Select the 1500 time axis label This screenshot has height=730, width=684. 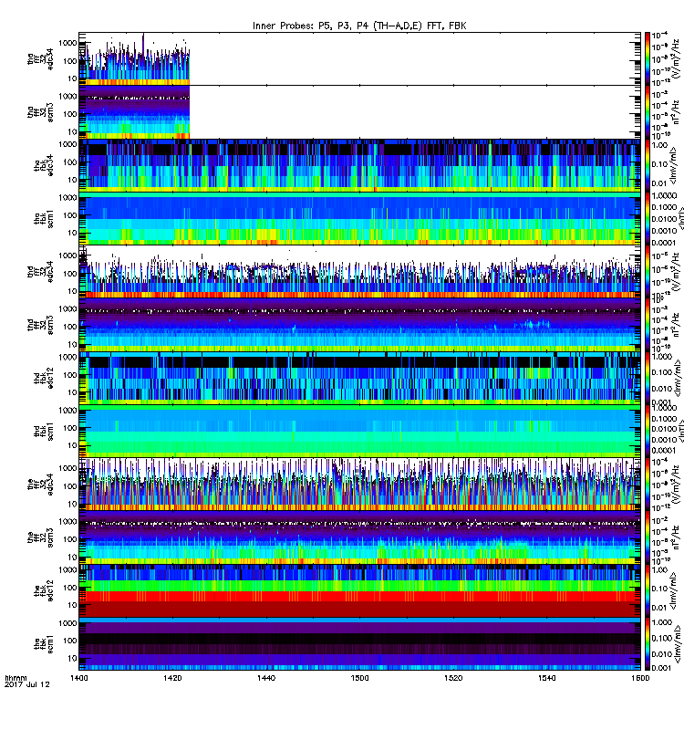pos(359,678)
